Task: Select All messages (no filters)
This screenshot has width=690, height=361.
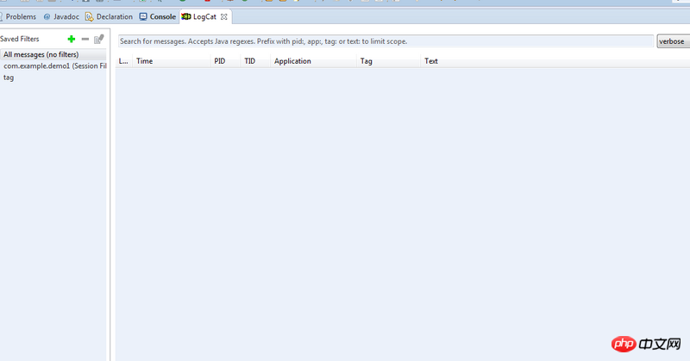Action: click(x=53, y=54)
